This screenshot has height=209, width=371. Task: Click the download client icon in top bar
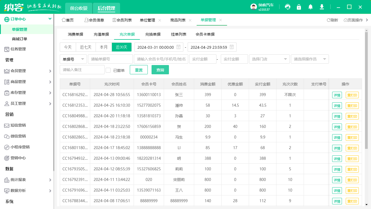pyautogui.click(x=322, y=7)
